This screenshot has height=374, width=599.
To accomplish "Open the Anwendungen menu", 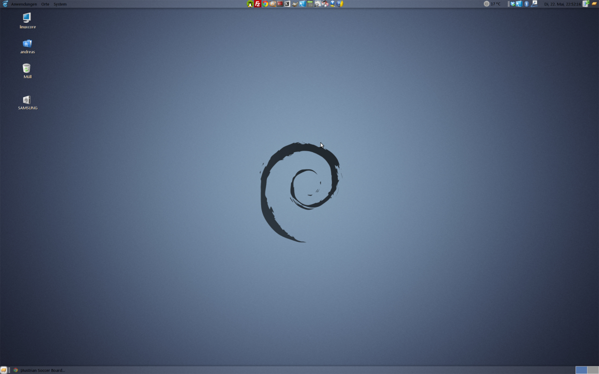I will 24,4.
